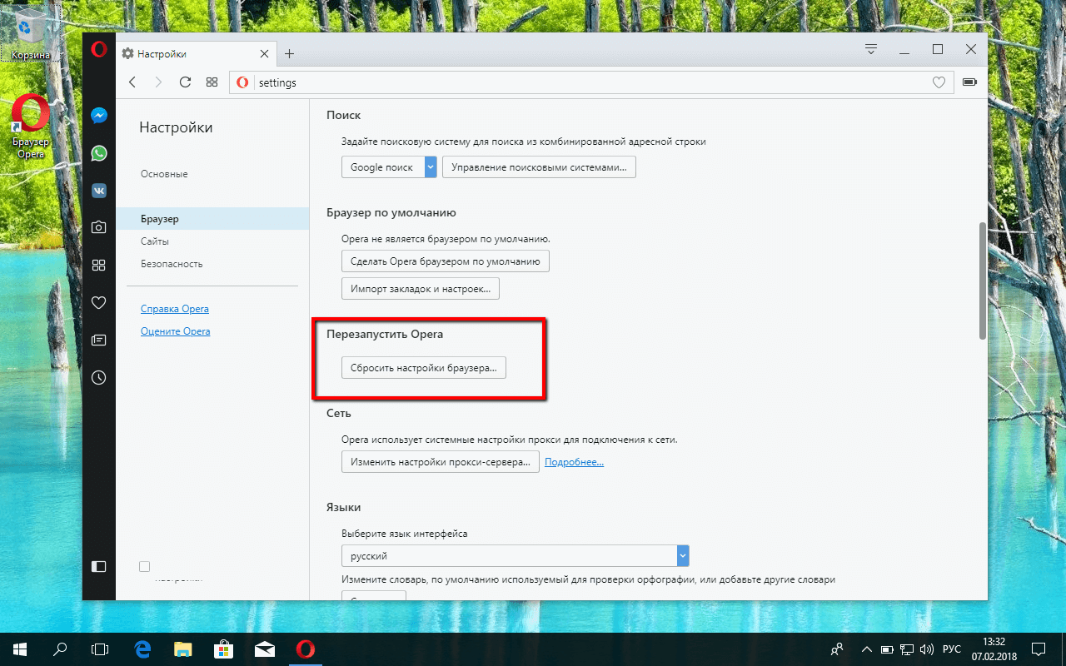Image resolution: width=1066 pixels, height=666 pixels.
Task: Open the Безопасность settings section
Action: coord(172,264)
